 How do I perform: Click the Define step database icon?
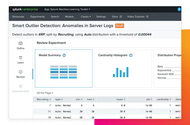click(x=20, y=43)
